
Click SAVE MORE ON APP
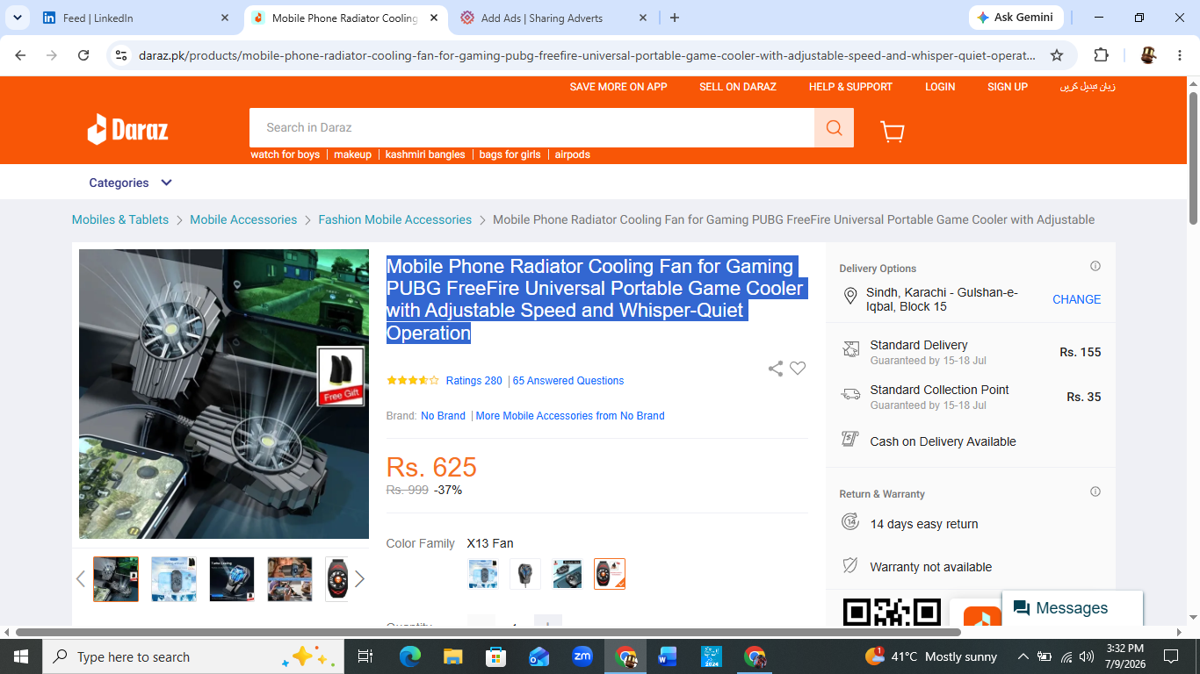pos(618,87)
